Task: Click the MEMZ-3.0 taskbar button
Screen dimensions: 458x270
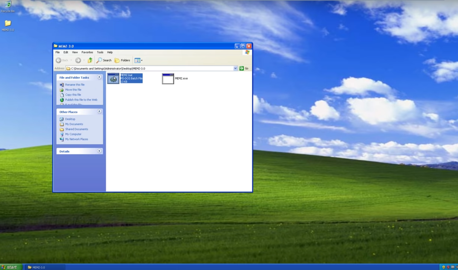Action: click(x=45, y=267)
